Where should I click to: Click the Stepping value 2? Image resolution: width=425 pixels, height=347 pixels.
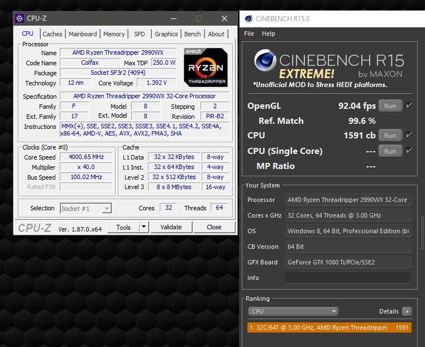click(215, 106)
